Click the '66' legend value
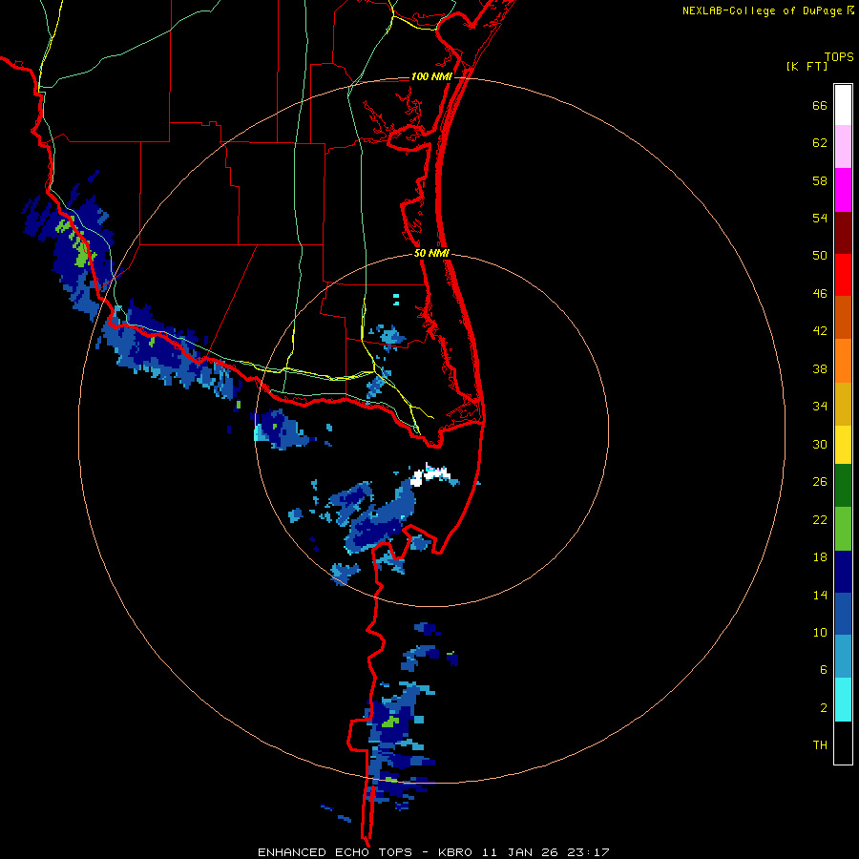 click(x=820, y=105)
